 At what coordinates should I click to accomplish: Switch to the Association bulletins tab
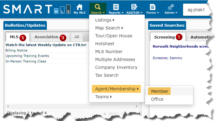pos(50,37)
